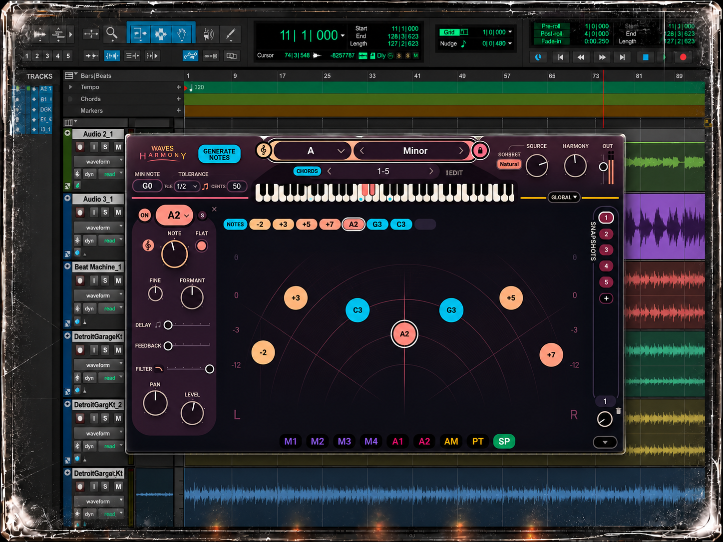Image resolution: width=723 pixels, height=542 pixels.
Task: Select the M1 mode tab
Action: click(x=290, y=441)
